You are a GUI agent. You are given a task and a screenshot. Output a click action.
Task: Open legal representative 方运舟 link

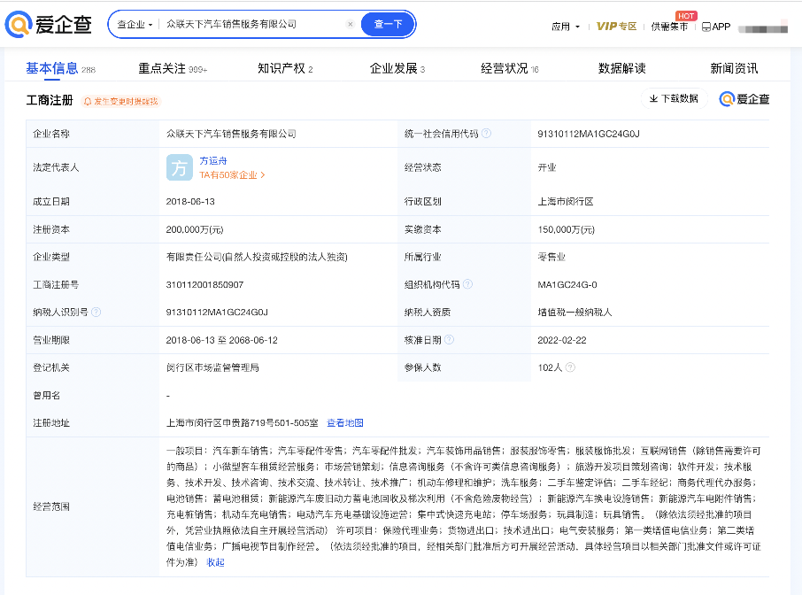(x=213, y=160)
